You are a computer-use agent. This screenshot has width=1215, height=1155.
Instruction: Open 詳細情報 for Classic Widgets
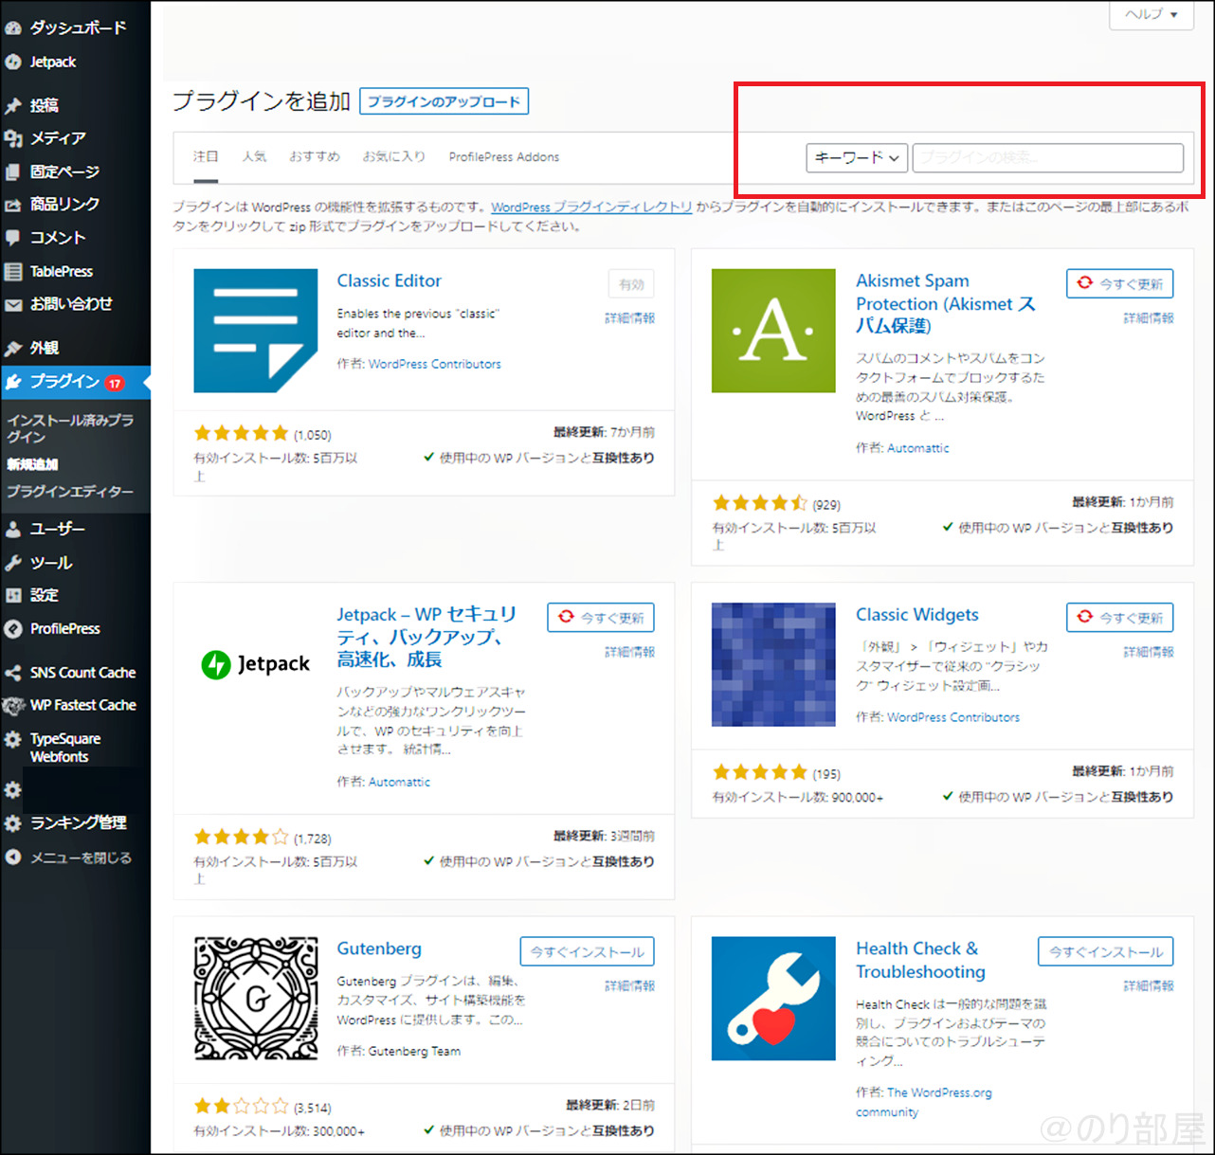pos(1149,652)
